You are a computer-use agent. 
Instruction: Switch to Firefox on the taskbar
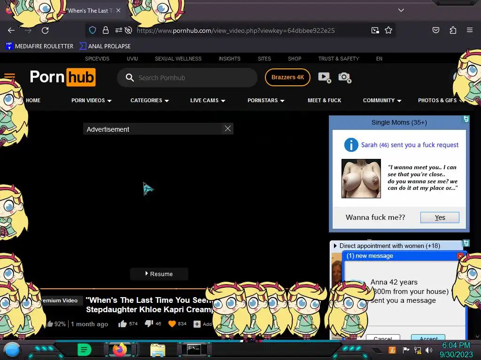click(120, 349)
